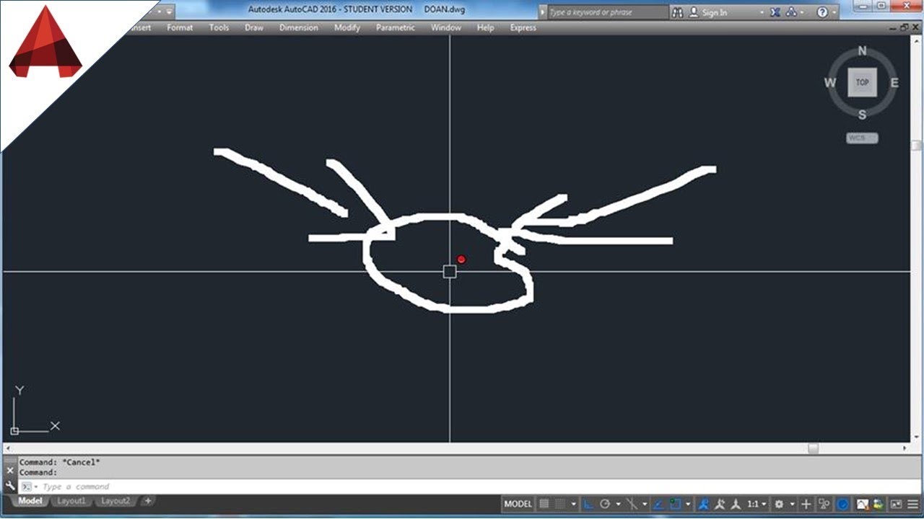
Task: Close the command line window with X
Action: click(x=10, y=471)
